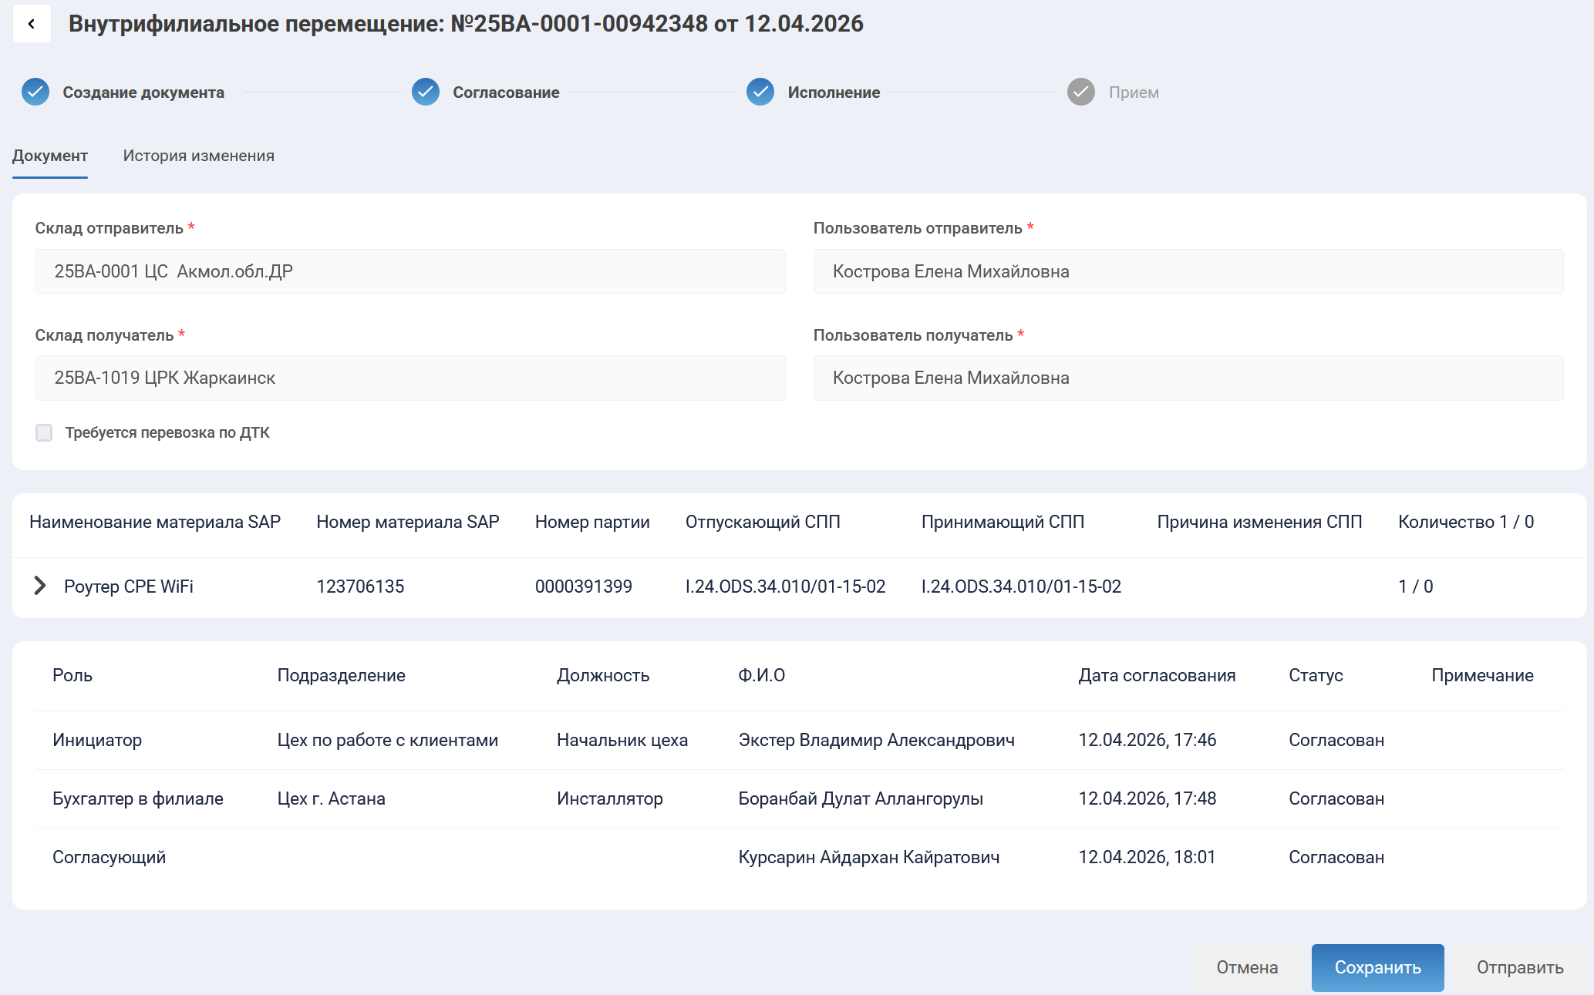
Task: Click the Склад получатель field
Action: (409, 378)
